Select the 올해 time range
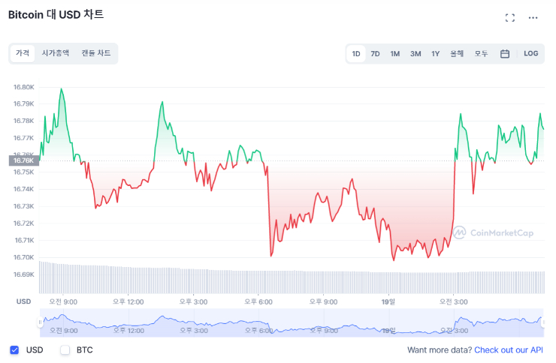The height and width of the screenshot is (363, 556). tap(457, 53)
